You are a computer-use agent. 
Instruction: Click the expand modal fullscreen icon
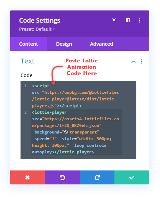click(114, 20)
